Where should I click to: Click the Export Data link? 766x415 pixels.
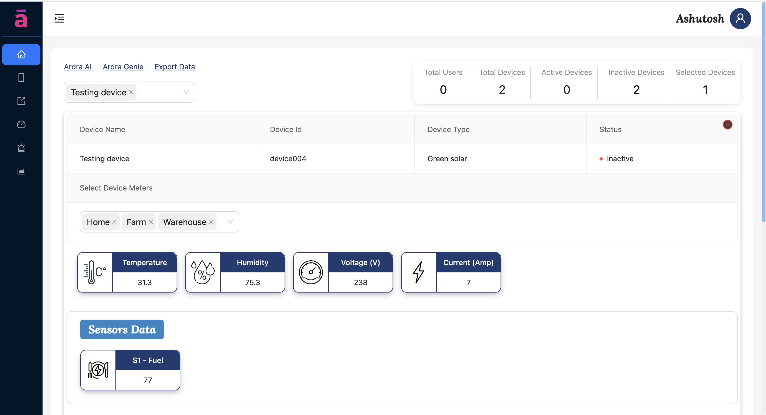174,67
